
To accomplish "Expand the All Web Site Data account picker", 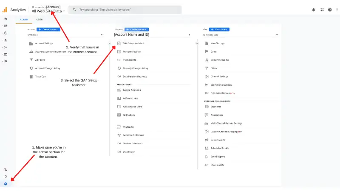I will point(48,11).
